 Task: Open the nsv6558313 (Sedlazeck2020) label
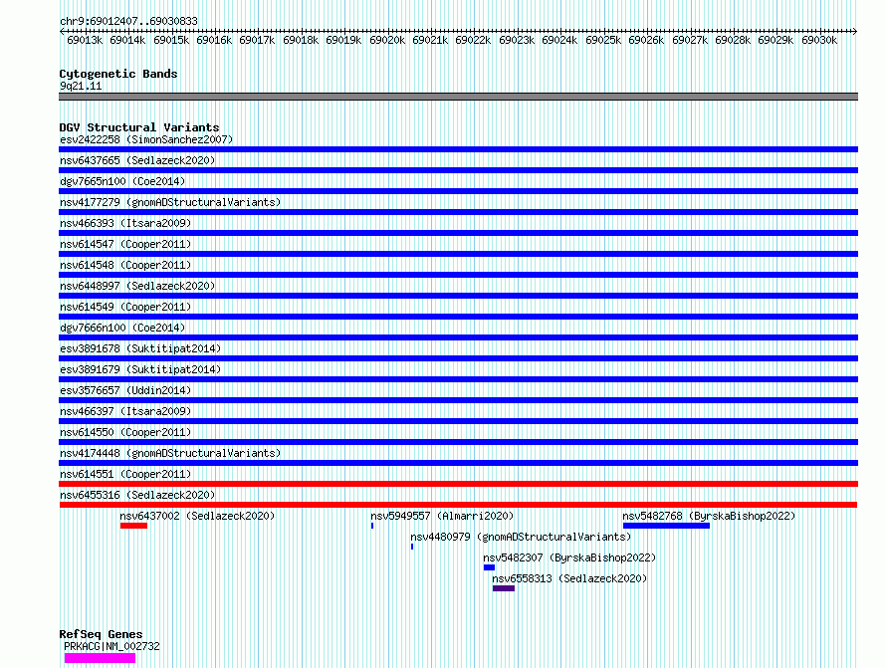pos(569,578)
